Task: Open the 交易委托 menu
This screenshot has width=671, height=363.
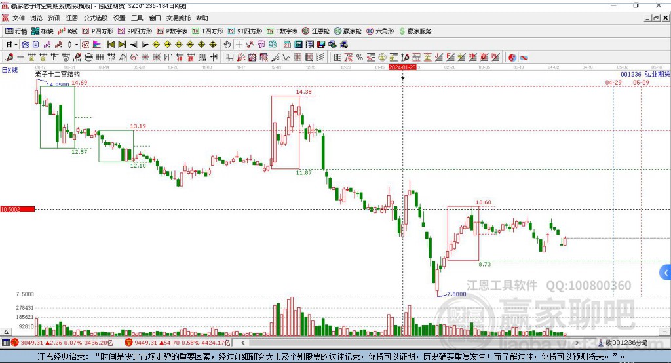Action: 178,18
